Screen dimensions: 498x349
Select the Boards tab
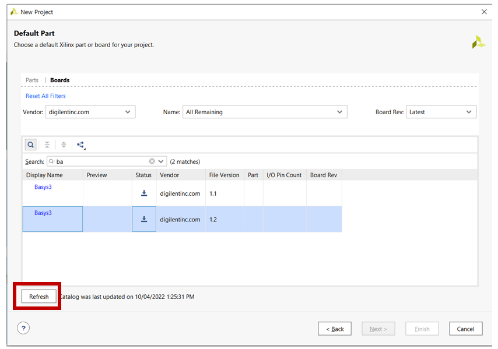pos(59,80)
